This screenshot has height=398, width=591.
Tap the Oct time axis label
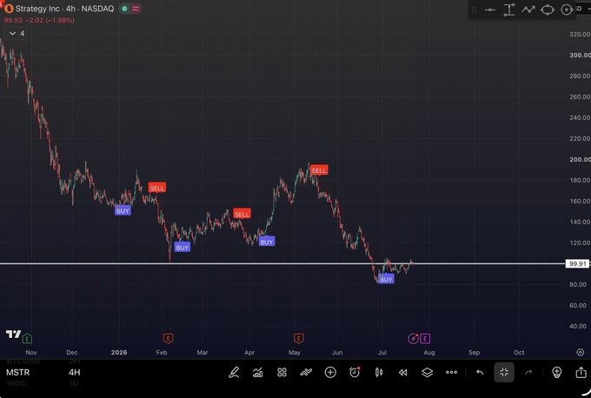point(519,353)
